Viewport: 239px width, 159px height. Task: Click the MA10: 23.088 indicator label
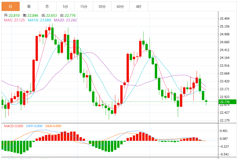(39, 20)
